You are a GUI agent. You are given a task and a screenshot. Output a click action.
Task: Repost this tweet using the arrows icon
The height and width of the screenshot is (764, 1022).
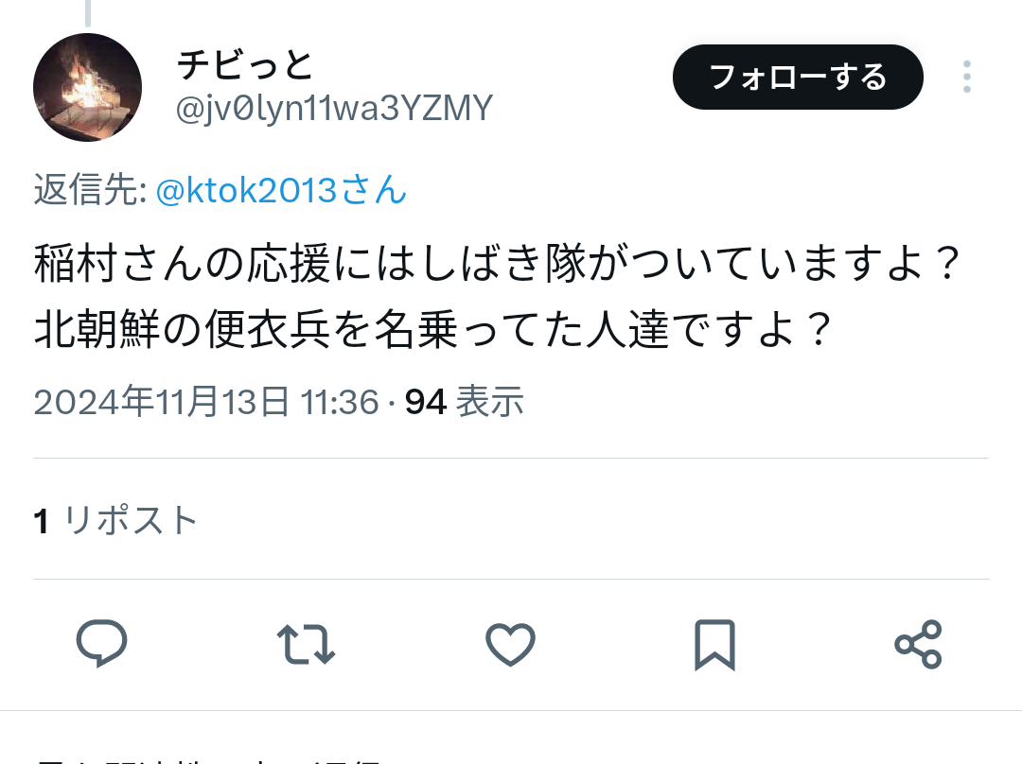click(306, 644)
